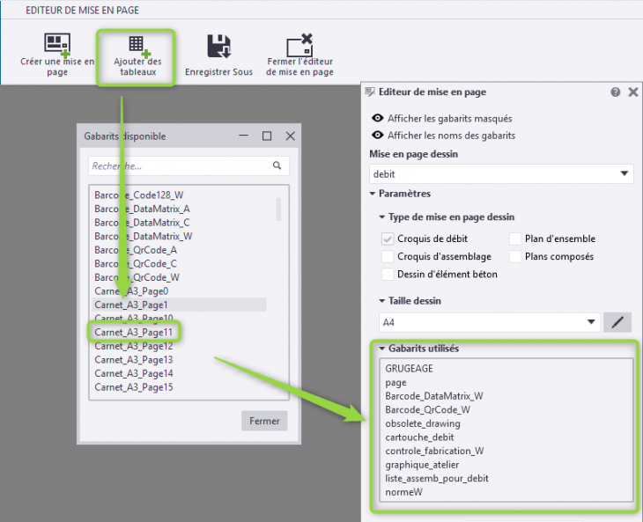The width and height of the screenshot is (643, 522).
Task: Select Carnet_A3_Page15 in the list
Action: pos(134,387)
